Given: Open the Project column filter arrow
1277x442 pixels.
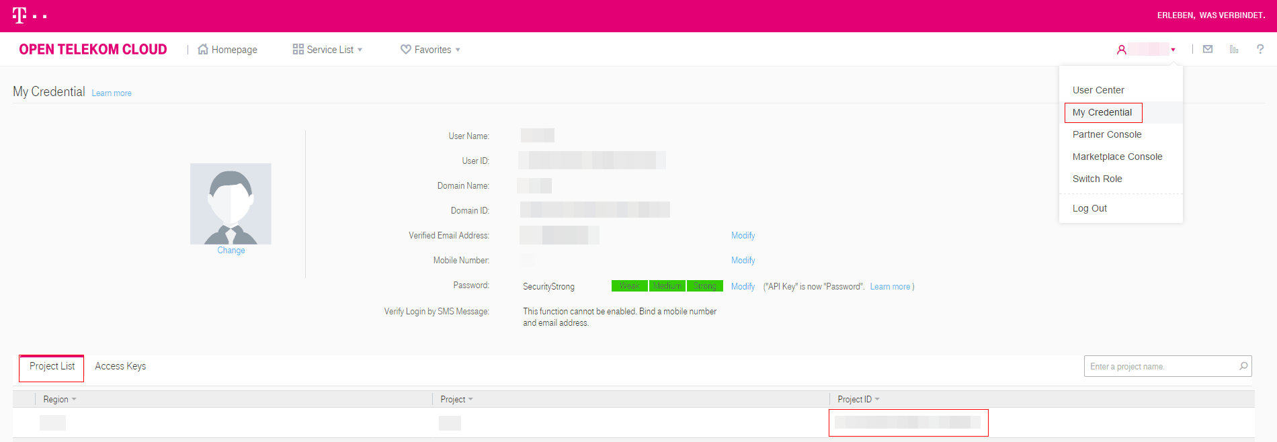Looking at the screenshot, I should point(470,399).
